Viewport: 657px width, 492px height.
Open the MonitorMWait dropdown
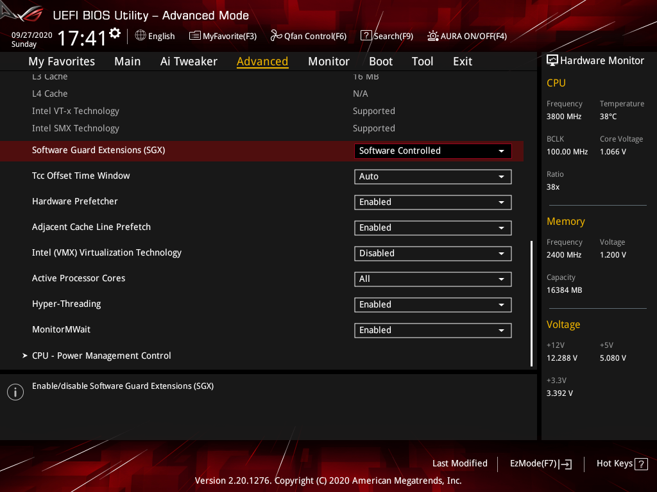(433, 330)
